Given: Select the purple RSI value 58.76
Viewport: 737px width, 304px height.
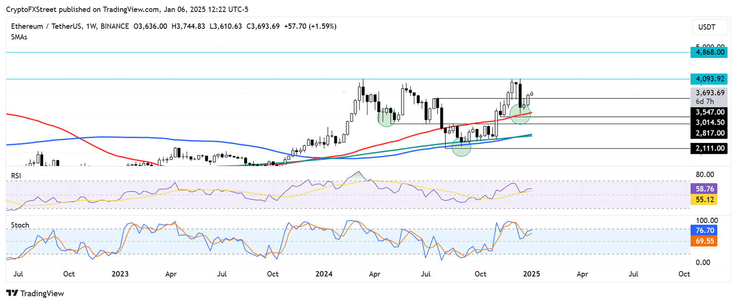Looking at the screenshot, I should [x=703, y=189].
